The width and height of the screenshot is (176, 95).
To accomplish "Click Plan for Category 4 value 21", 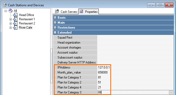I will [x=100, y=87].
